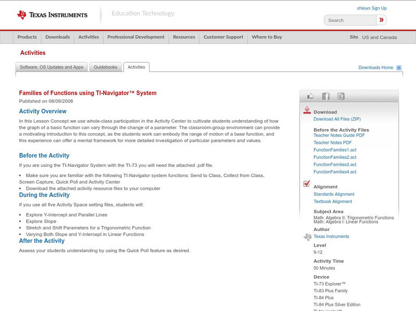Viewport: 416px width, 311px height.
Task: Click the Alignment checkmark icon
Action: [x=306, y=183]
